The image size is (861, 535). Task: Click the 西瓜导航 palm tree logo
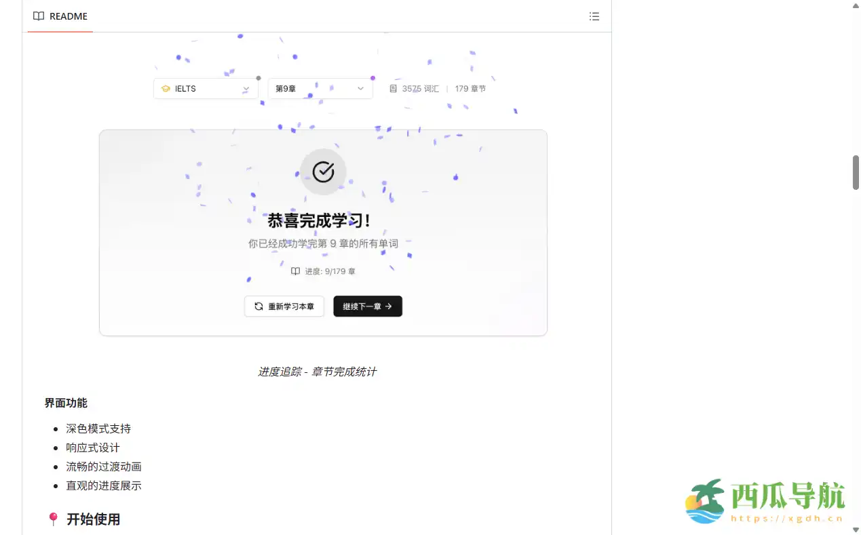coord(708,500)
